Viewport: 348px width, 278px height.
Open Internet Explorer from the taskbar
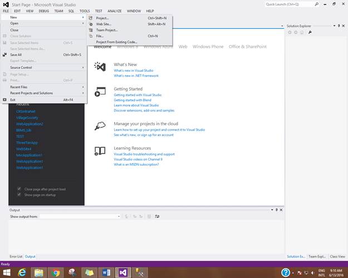point(23,272)
